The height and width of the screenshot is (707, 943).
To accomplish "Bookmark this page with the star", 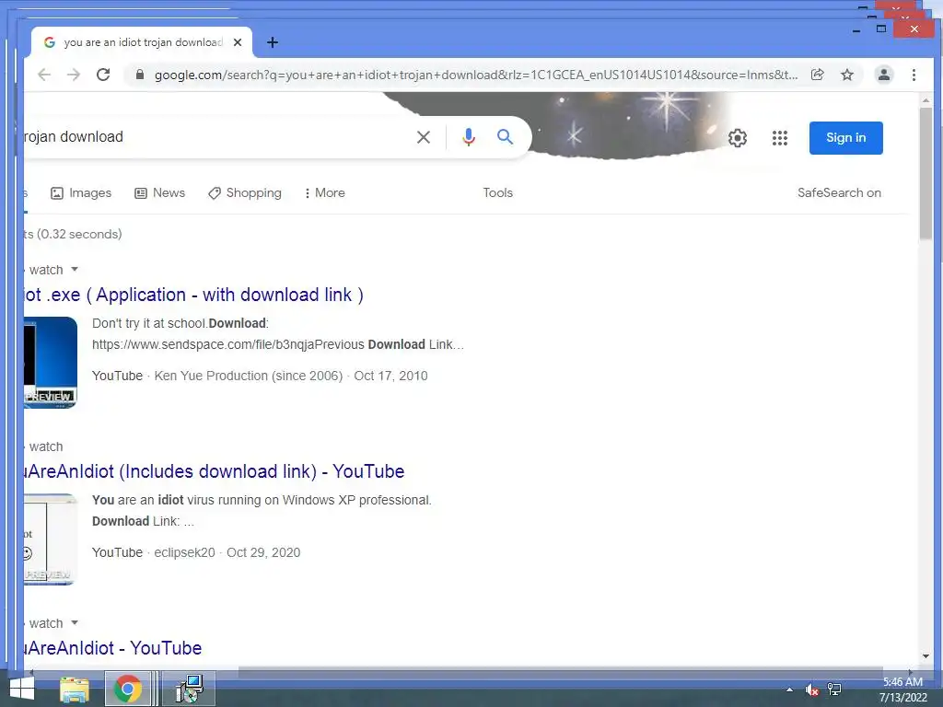I will pos(847,75).
